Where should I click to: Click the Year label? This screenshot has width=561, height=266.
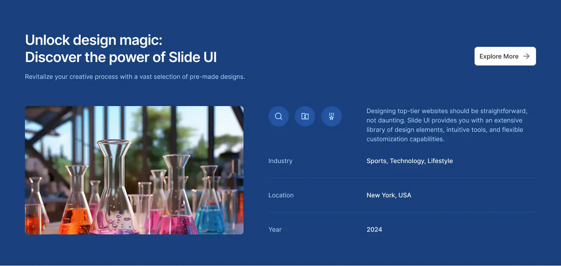point(275,229)
